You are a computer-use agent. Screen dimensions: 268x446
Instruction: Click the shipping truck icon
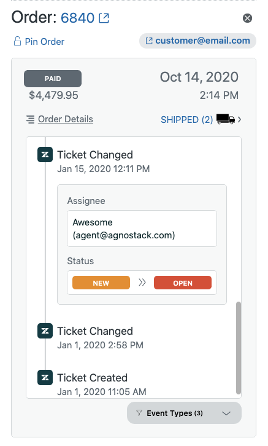pos(226,119)
